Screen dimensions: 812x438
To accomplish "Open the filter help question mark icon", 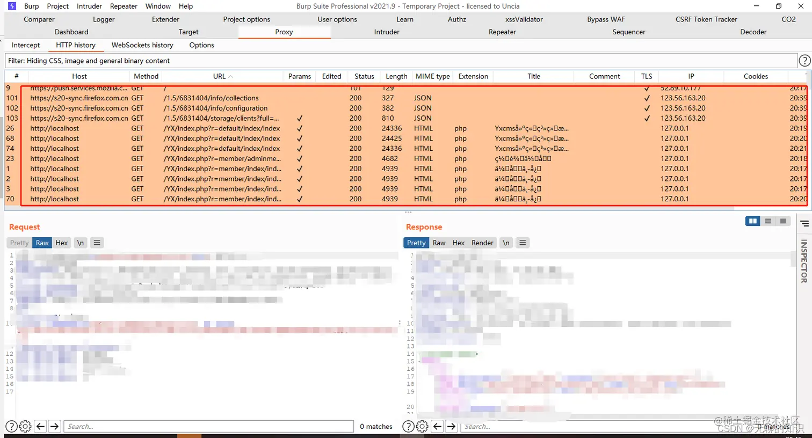I will 804,61.
